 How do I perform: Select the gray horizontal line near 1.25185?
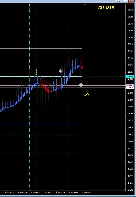41,48
